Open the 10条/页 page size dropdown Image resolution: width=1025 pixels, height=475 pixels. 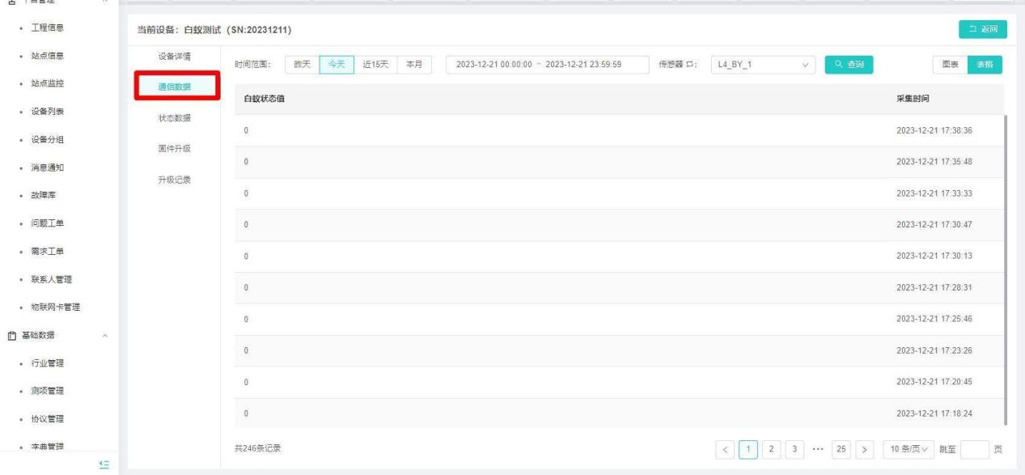click(911, 448)
